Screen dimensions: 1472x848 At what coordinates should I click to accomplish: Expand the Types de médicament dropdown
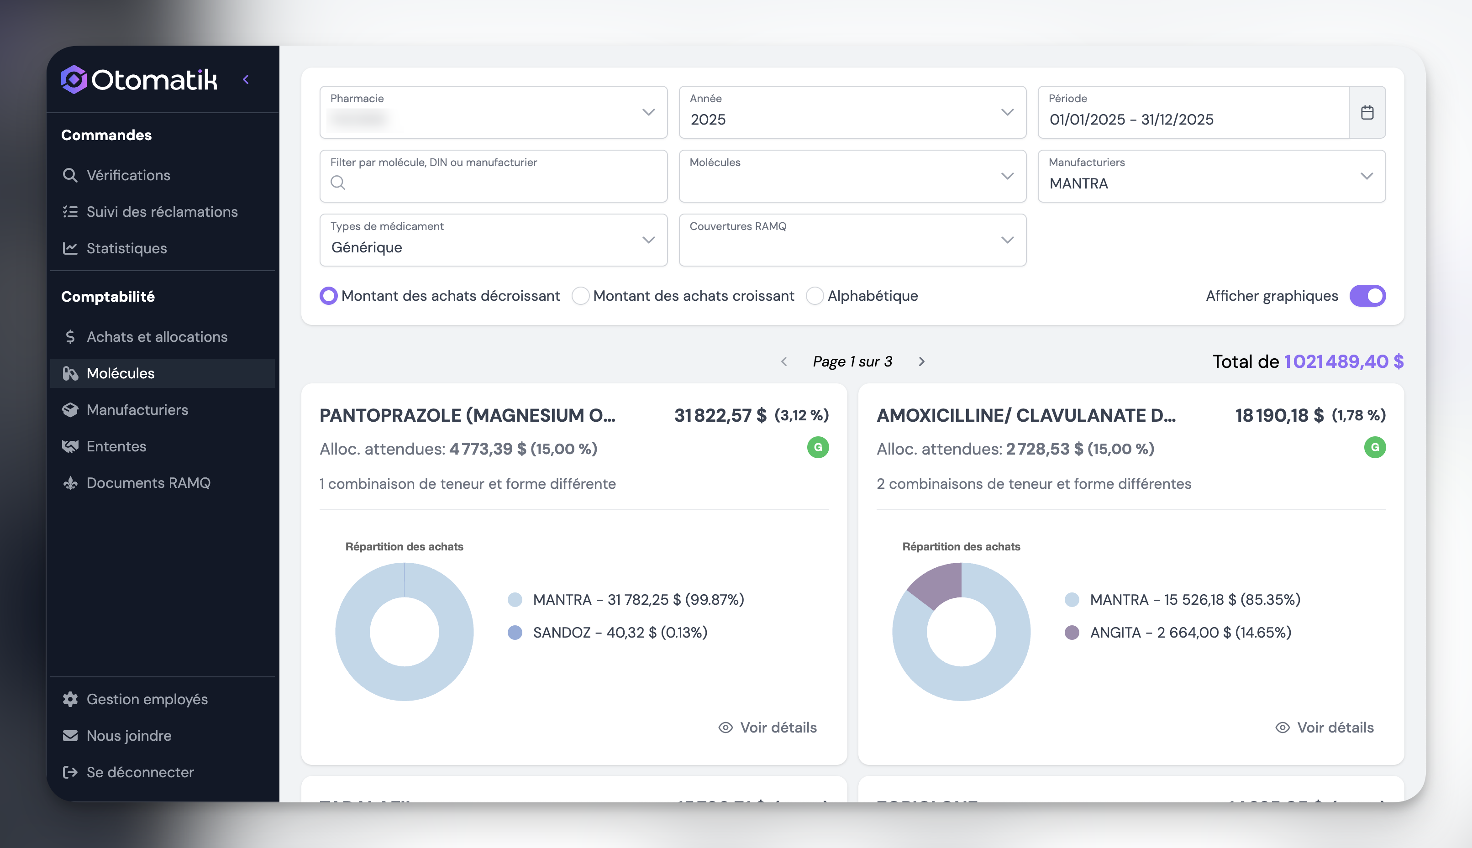pyautogui.click(x=493, y=240)
